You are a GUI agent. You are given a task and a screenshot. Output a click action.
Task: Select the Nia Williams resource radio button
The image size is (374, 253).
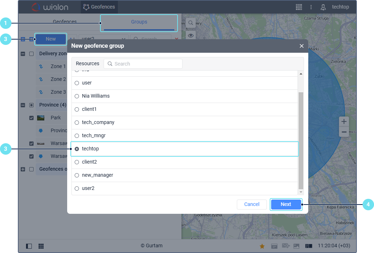[77, 96]
